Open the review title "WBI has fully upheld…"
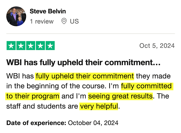 [84, 62]
